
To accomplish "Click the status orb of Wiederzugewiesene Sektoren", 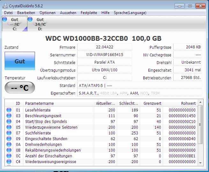I will coord(9,127).
